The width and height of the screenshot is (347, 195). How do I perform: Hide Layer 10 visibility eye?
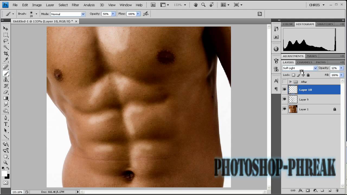tap(284, 90)
